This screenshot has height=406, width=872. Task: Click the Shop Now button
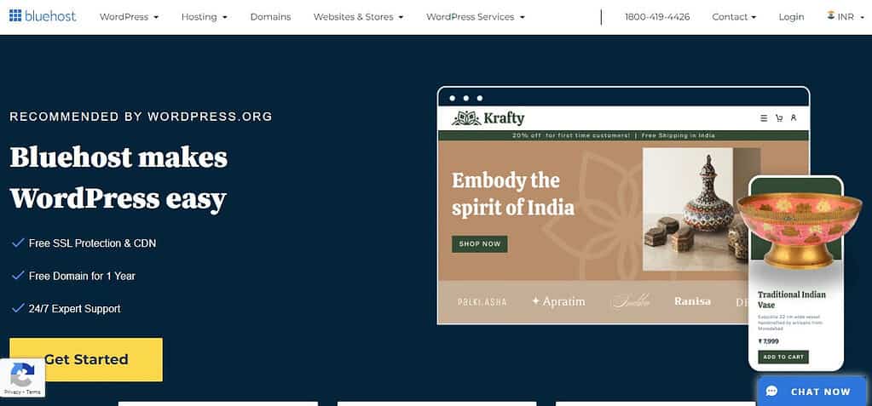[x=479, y=243]
